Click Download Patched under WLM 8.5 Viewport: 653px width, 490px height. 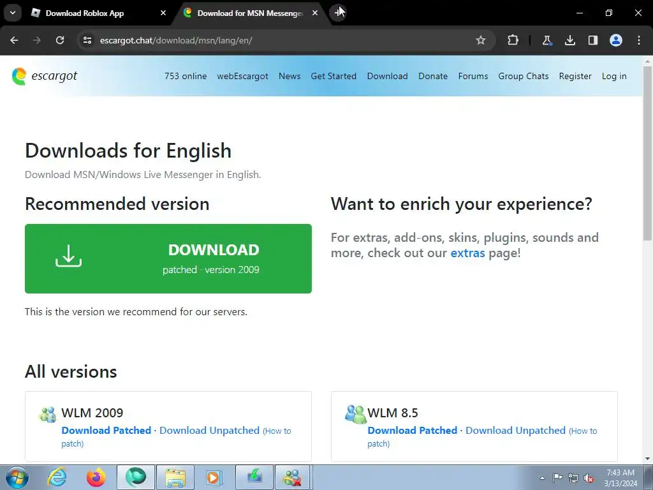click(413, 431)
